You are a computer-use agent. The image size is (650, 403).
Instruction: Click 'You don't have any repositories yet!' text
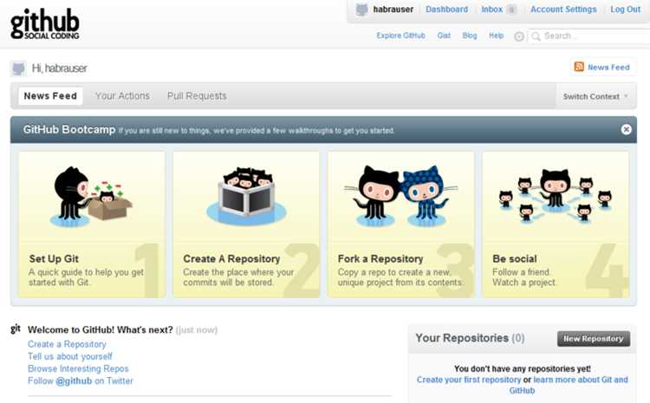pyautogui.click(x=523, y=368)
